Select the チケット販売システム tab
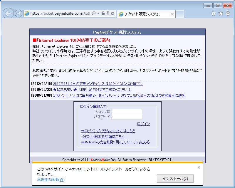Image resolution: width=235 pixels, height=188 pixels. 146,14
